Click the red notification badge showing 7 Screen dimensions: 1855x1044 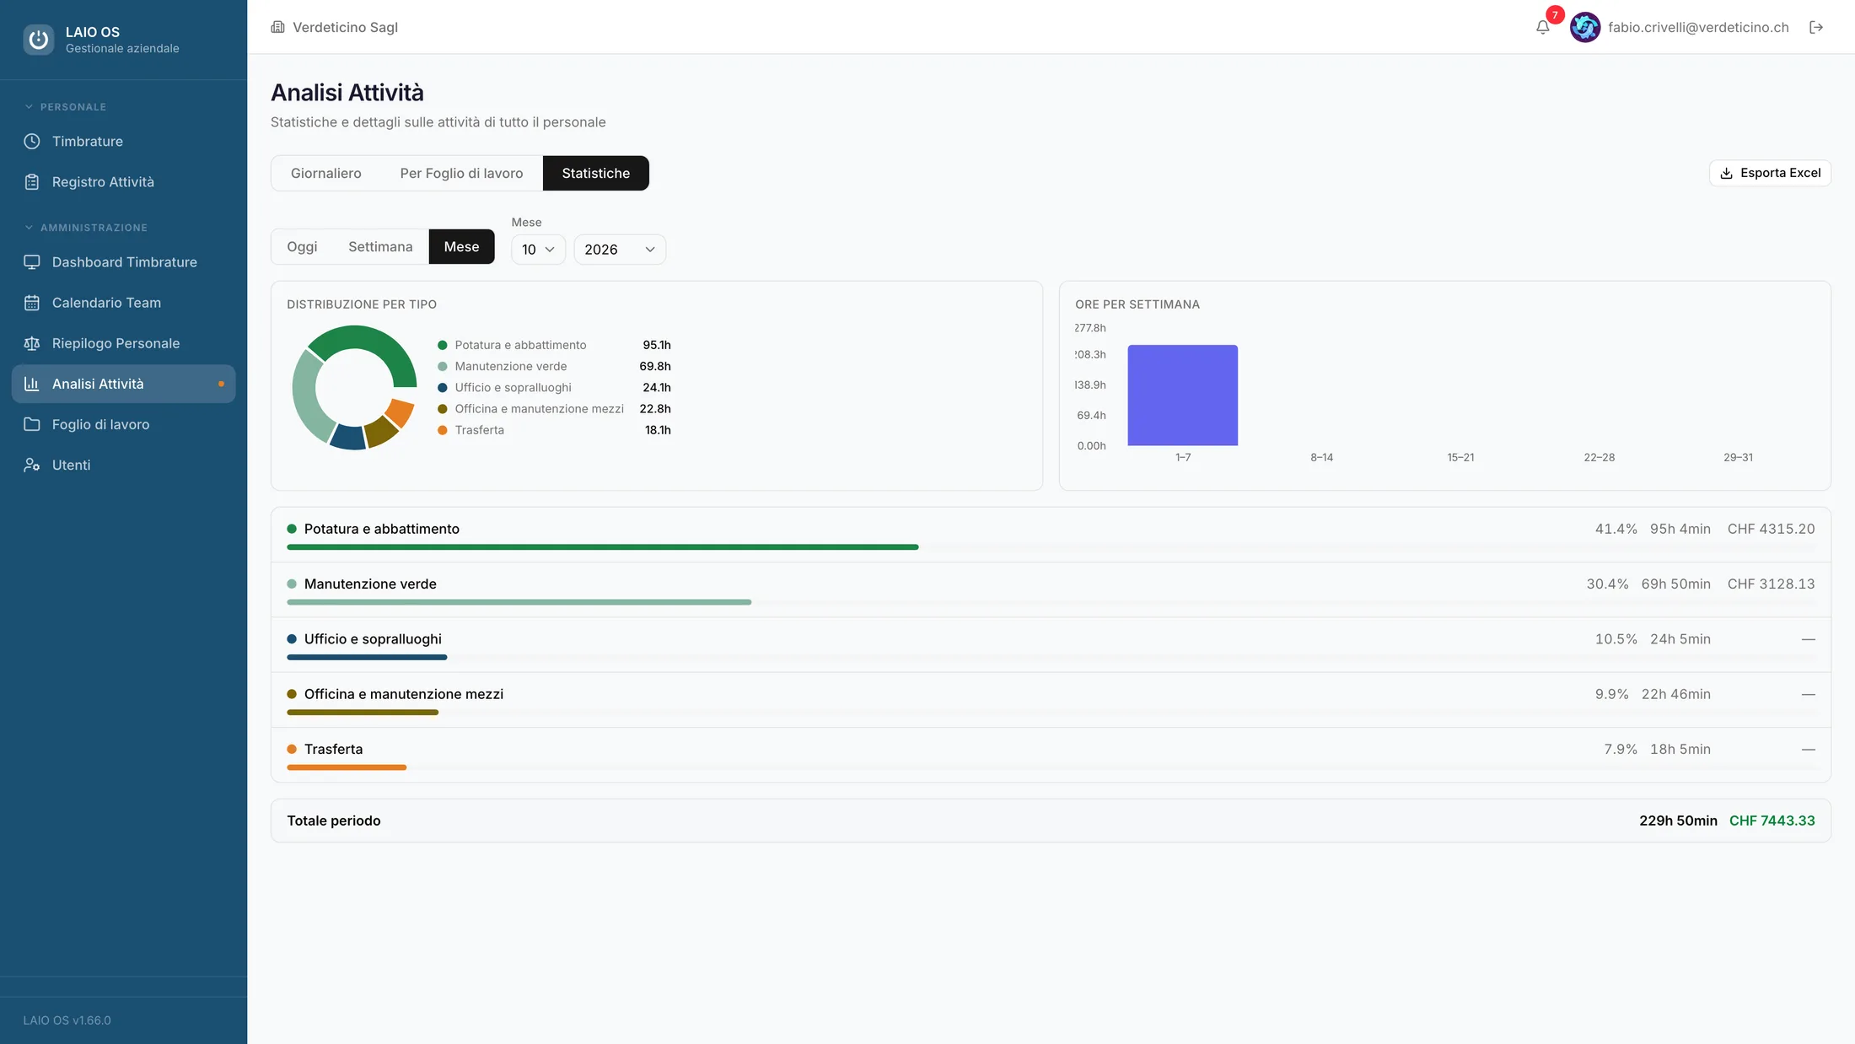[x=1555, y=15]
